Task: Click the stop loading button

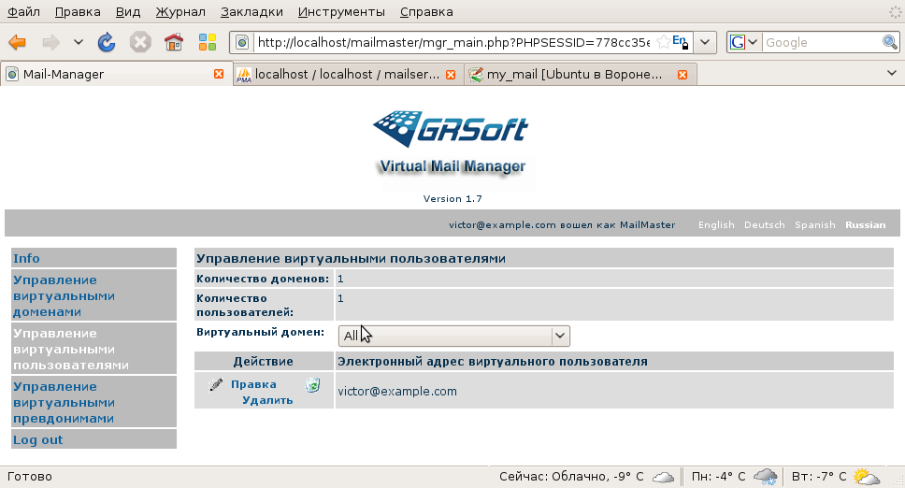Action: point(139,42)
